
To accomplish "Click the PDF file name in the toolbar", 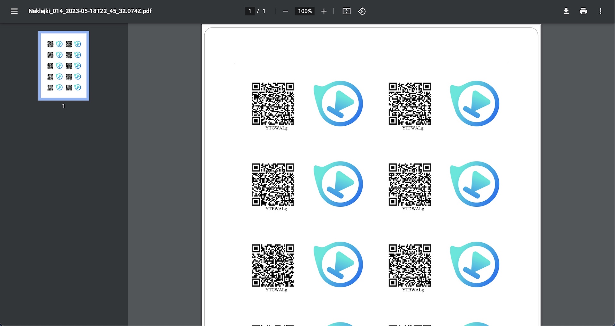I will (90, 11).
